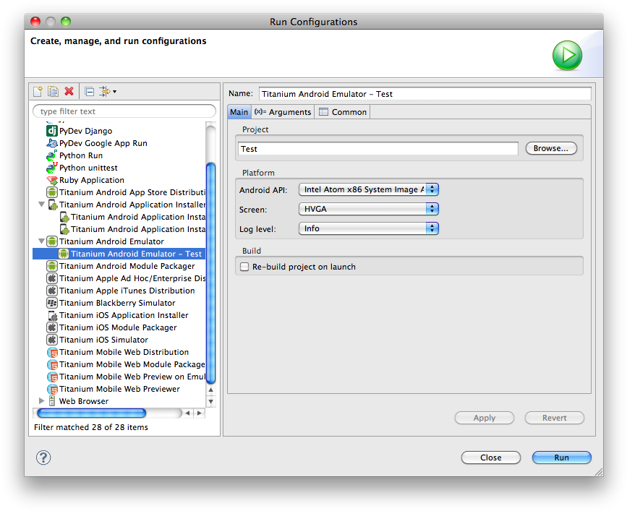Click the Titanium Android Module Packager icon
The image size is (627, 511).
[52, 266]
